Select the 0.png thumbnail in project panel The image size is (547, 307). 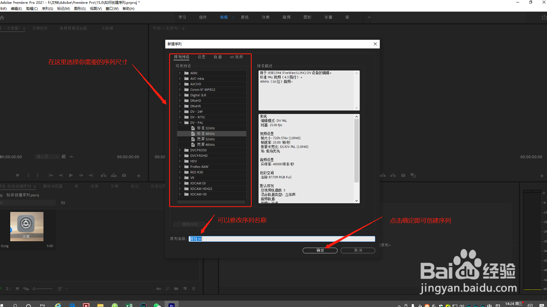coord(26,226)
